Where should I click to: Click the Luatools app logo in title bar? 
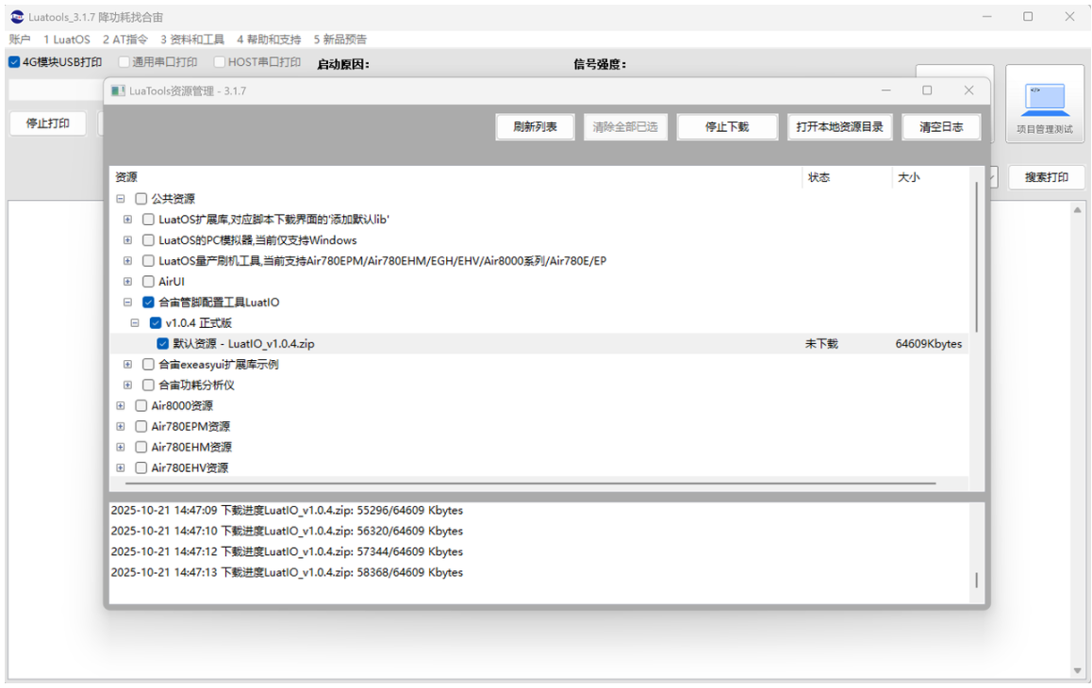point(17,17)
